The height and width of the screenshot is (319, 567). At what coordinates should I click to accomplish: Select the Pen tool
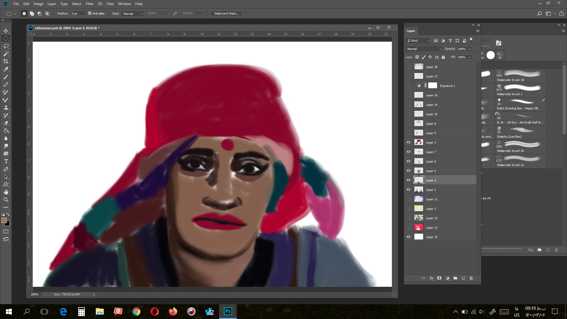point(6,169)
